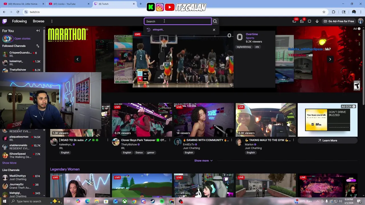Open Marlon TAKING MAUI TO THE GYM thumbnail

[266, 120]
